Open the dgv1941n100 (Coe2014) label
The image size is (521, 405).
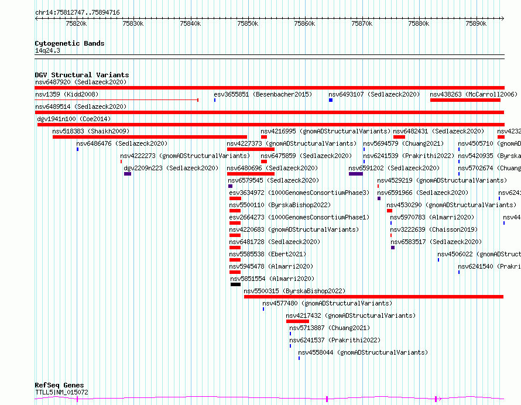tap(74, 119)
